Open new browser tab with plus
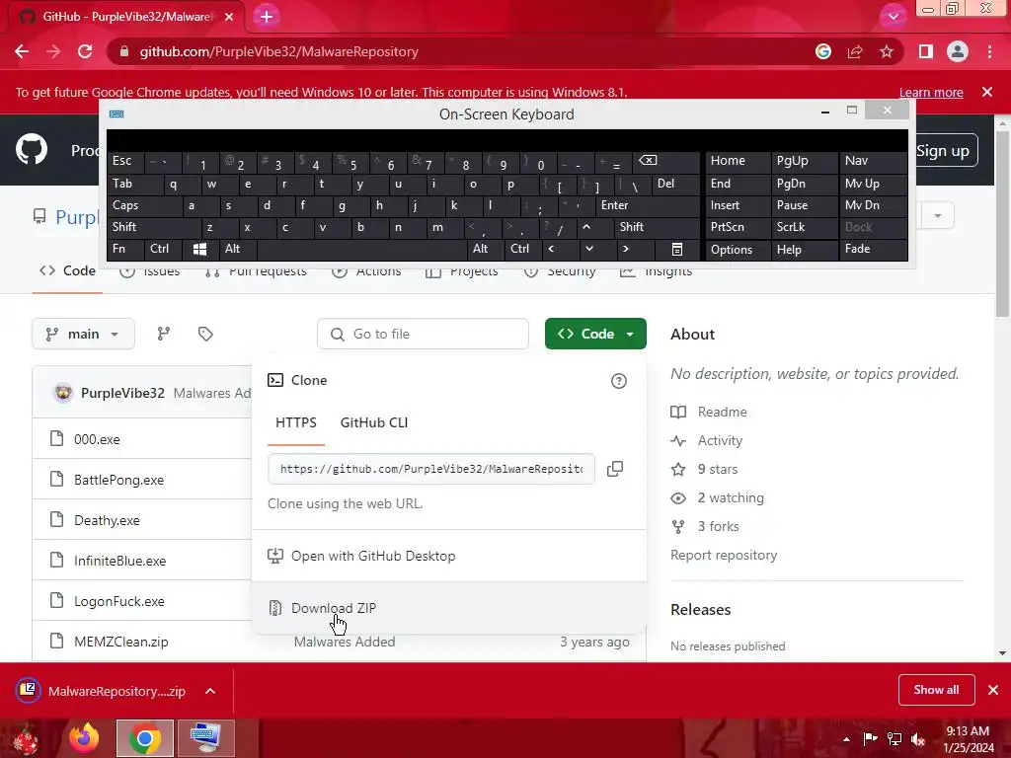The height and width of the screenshot is (758, 1011). [x=267, y=17]
